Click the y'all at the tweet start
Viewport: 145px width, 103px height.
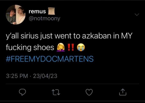coord(13,36)
